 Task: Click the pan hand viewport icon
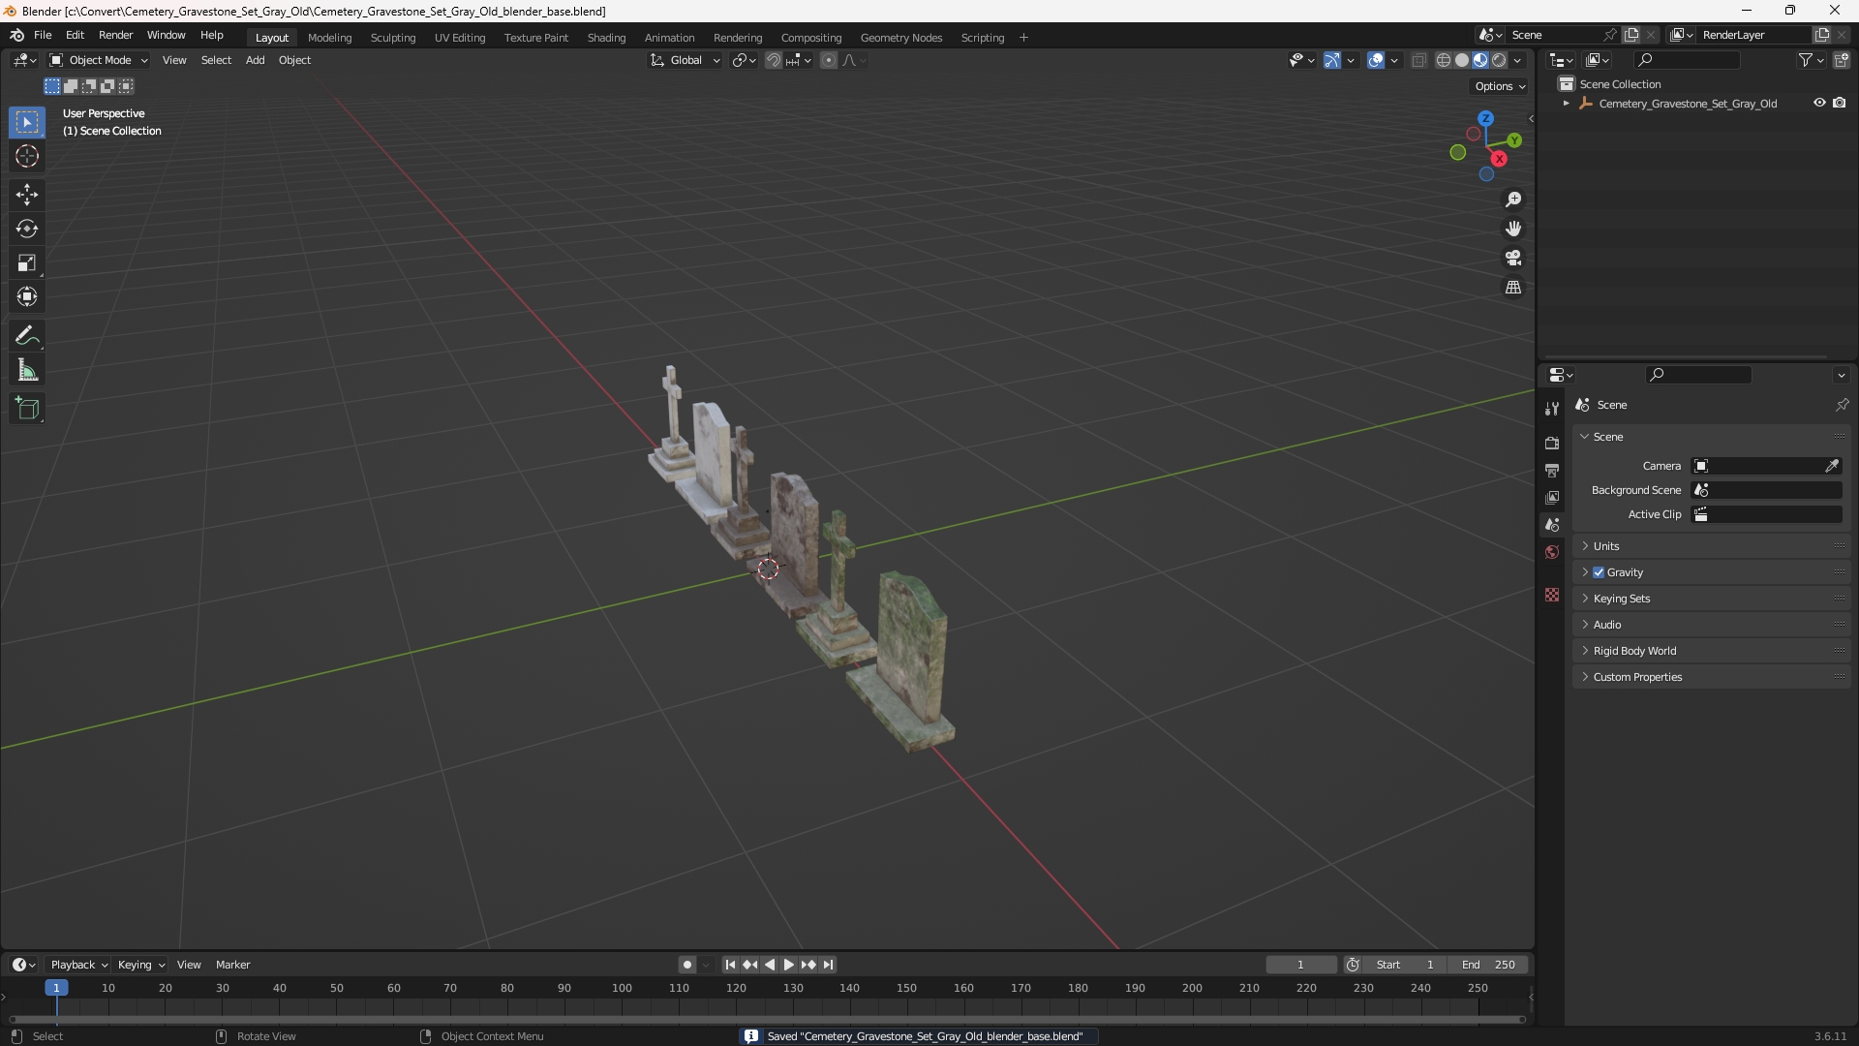pos(1513,229)
